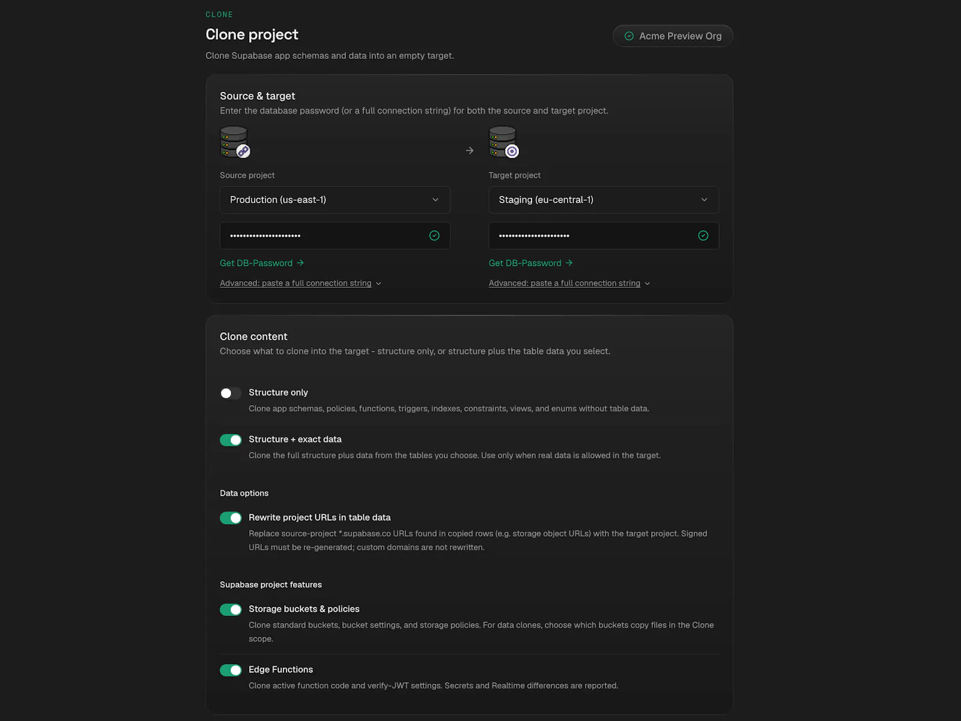
Task: Click the green 'CLONE' breadcrumb label
Action: 219,14
